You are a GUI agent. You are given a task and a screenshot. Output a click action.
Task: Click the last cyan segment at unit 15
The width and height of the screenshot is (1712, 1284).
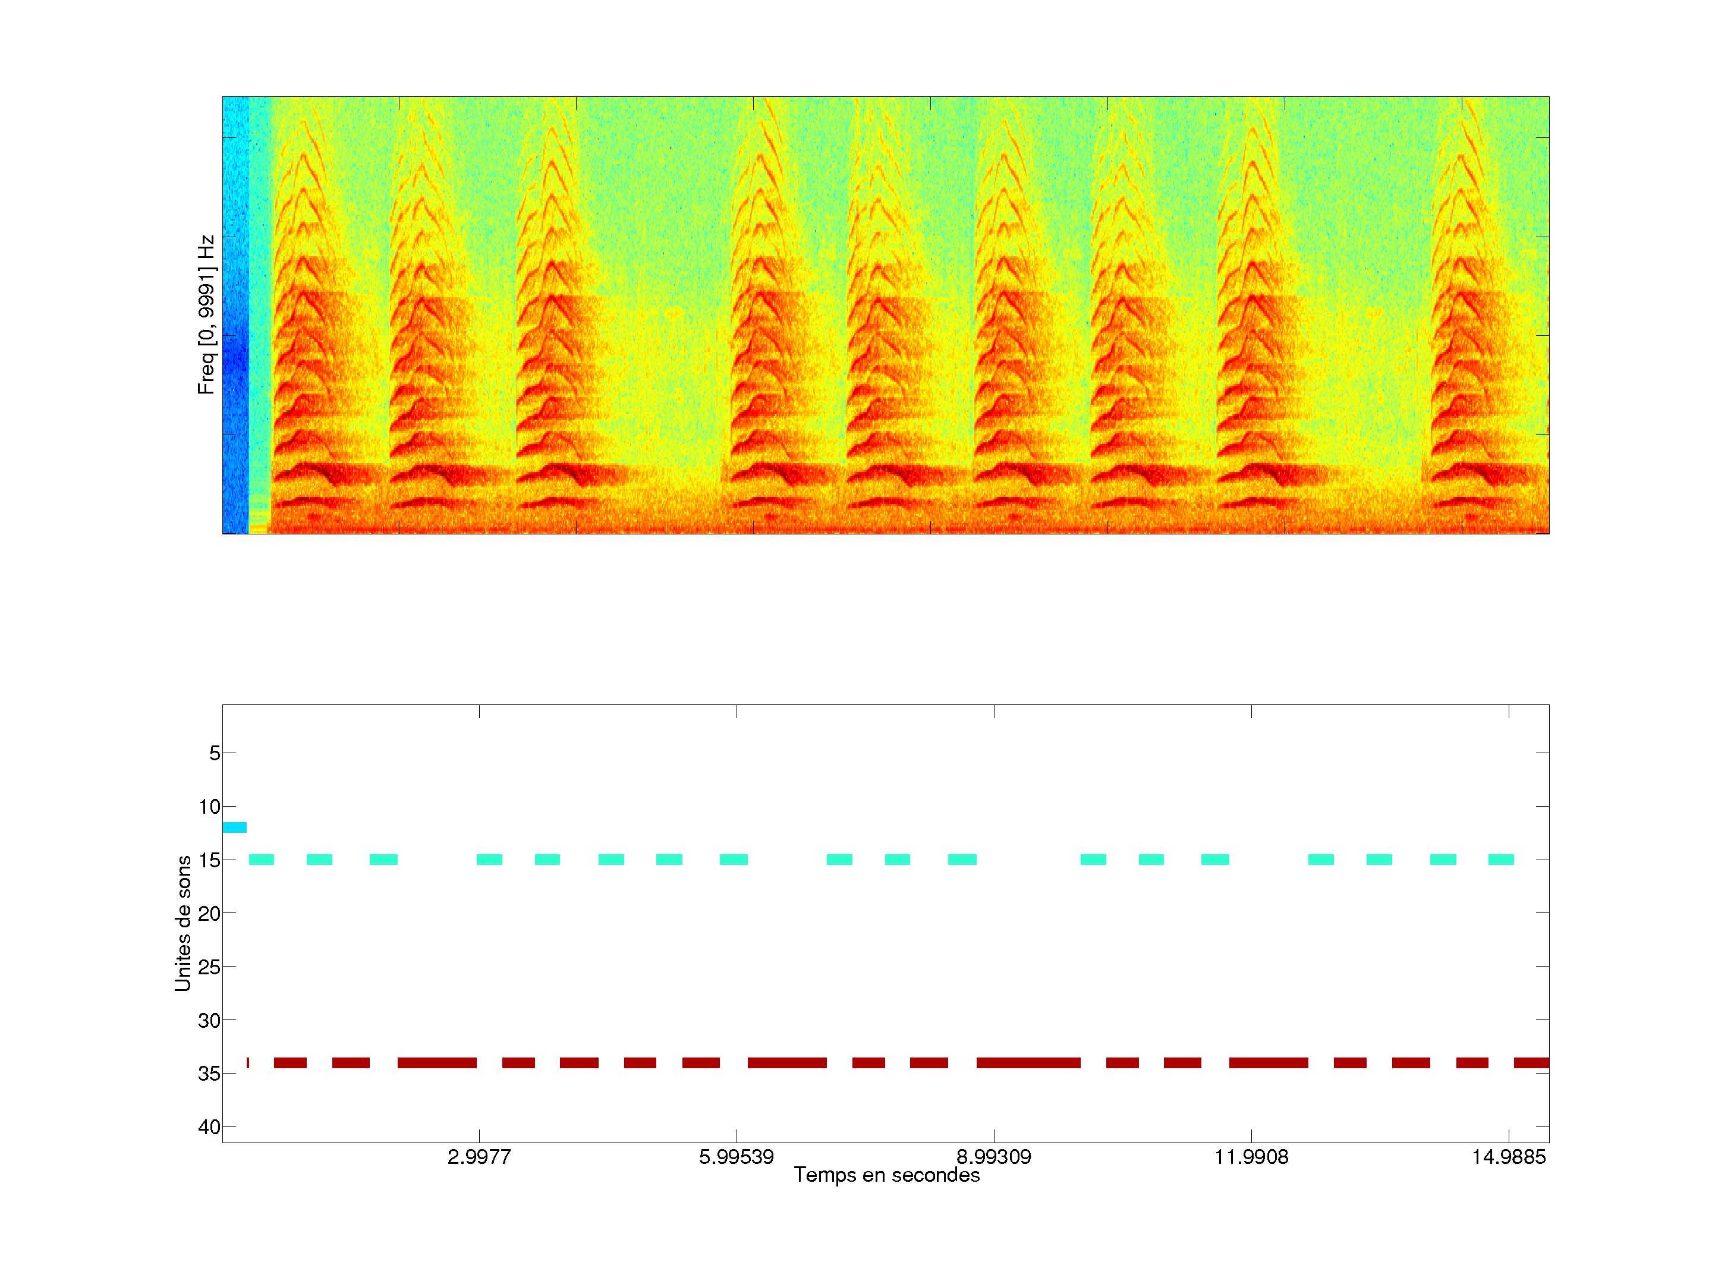point(1501,859)
